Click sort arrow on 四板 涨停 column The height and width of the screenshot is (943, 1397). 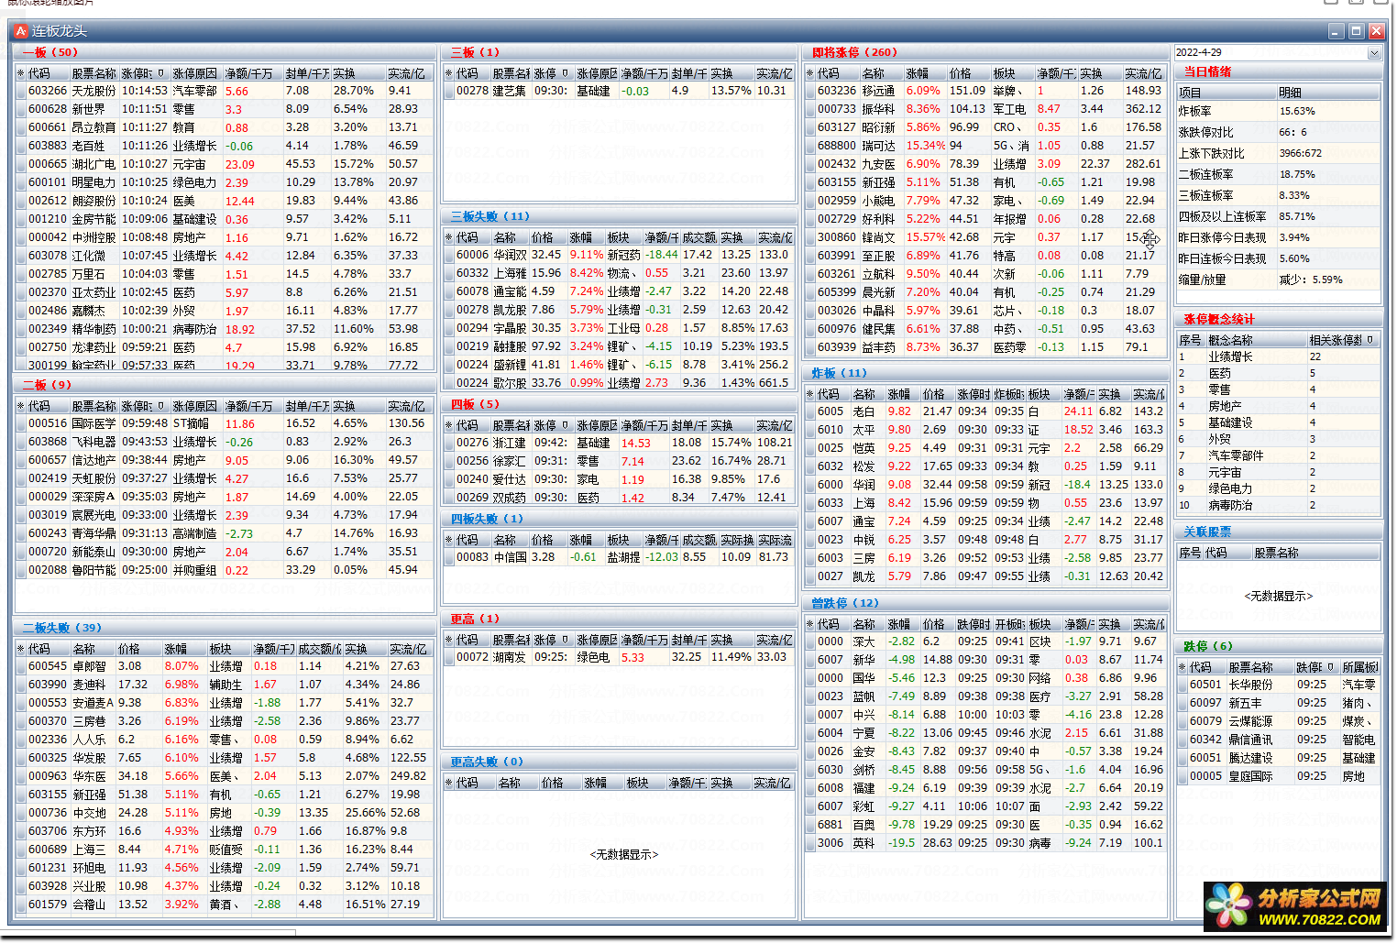click(x=566, y=425)
